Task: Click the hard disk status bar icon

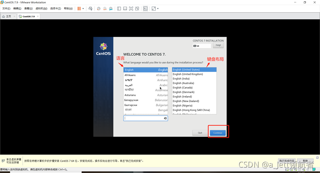Action: coord(287,169)
